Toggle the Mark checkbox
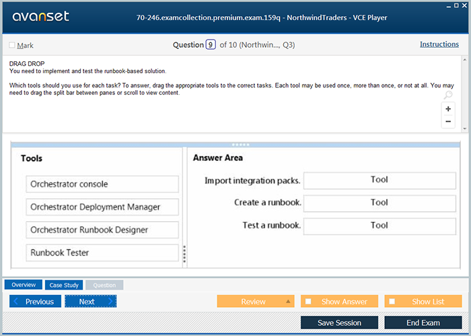This screenshot has width=471, height=336. tap(12, 46)
